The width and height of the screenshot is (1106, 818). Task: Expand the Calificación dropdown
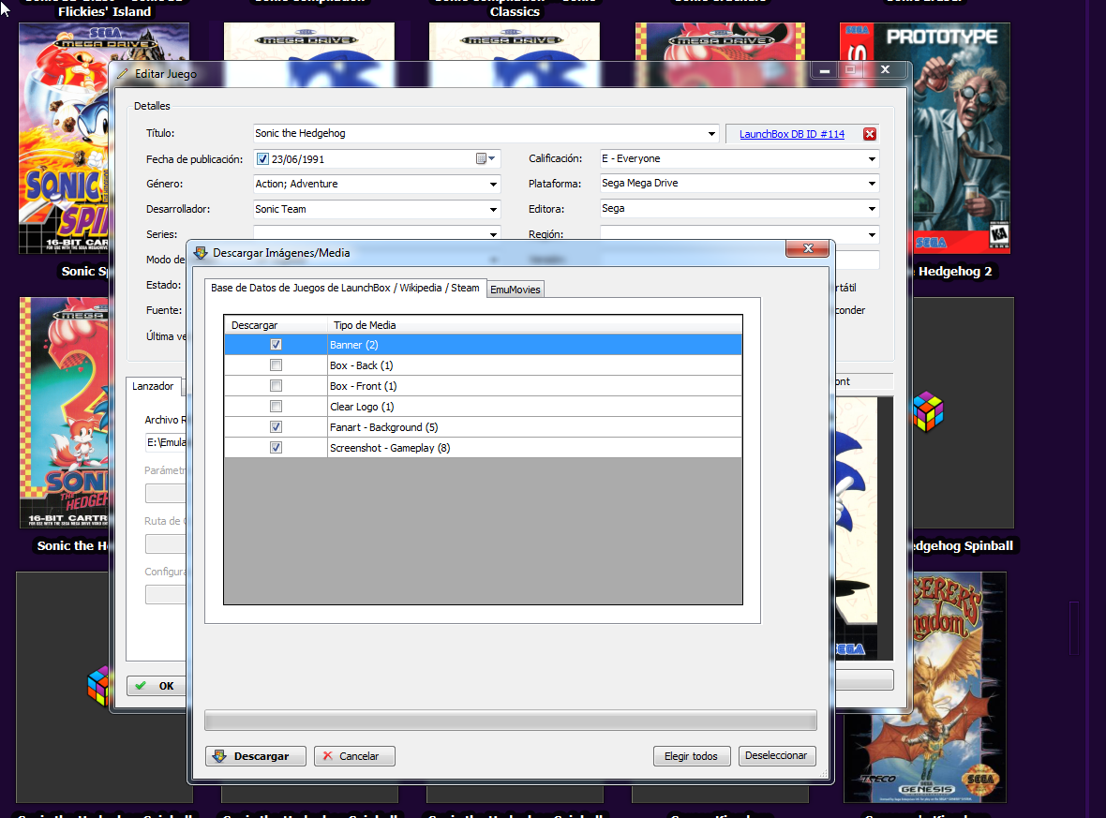(872, 159)
